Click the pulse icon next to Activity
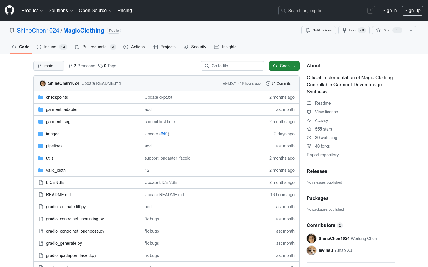Viewport: 428px width, 267px height. point(309,120)
